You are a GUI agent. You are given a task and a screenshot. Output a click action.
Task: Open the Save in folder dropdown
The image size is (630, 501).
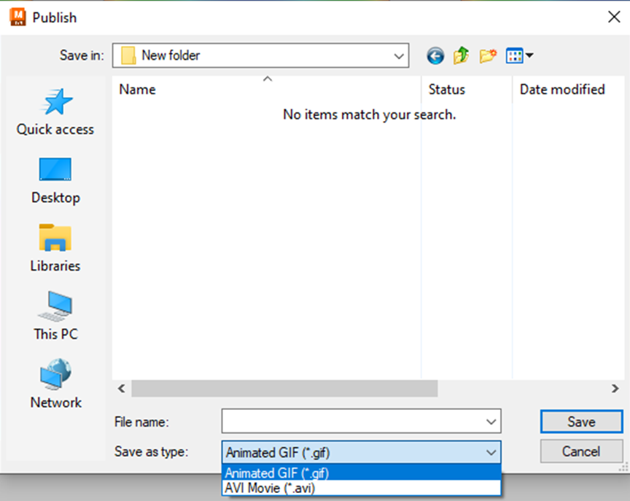pos(398,55)
